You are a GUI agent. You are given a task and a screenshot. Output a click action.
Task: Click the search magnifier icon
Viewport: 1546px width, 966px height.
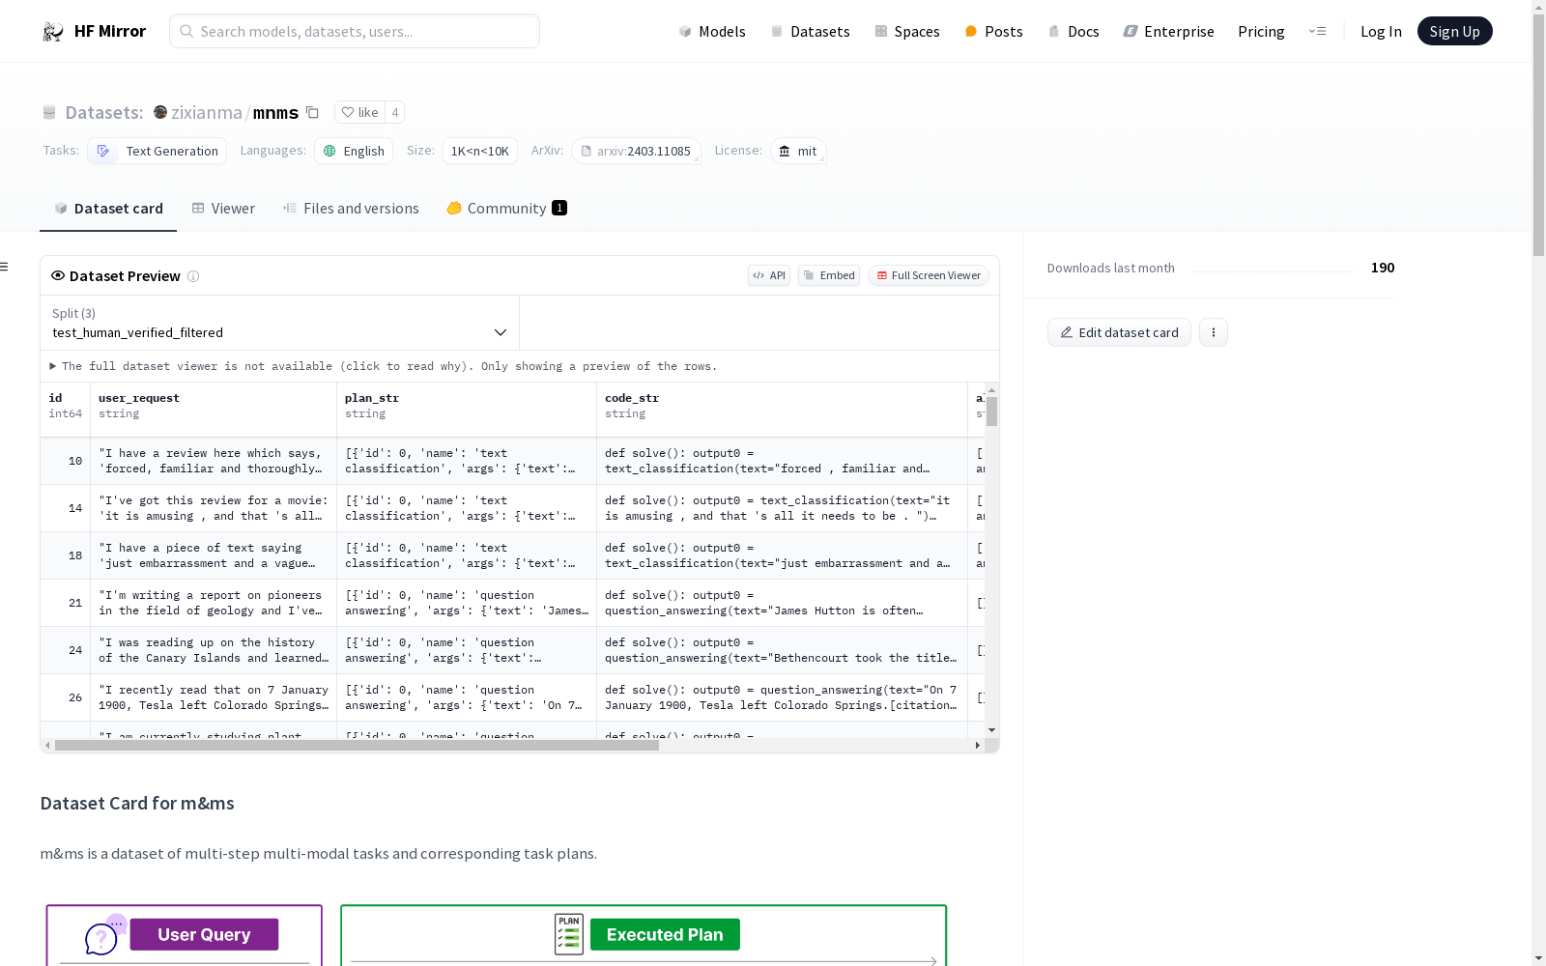[186, 31]
